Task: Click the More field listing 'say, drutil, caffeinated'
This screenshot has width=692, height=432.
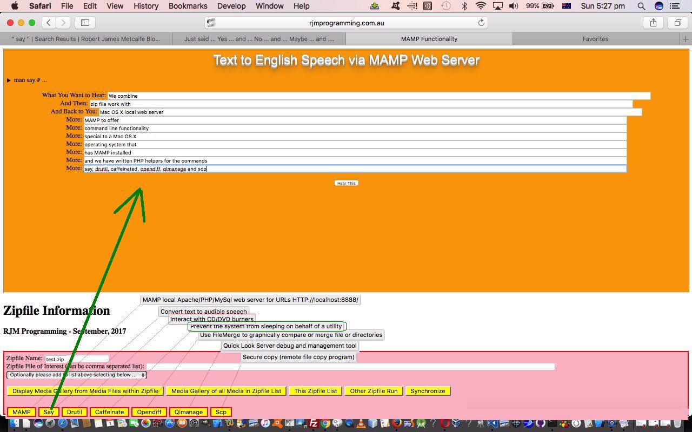Action: (355, 169)
